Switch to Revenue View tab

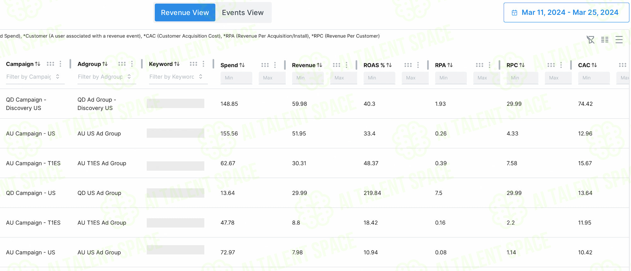click(x=185, y=13)
